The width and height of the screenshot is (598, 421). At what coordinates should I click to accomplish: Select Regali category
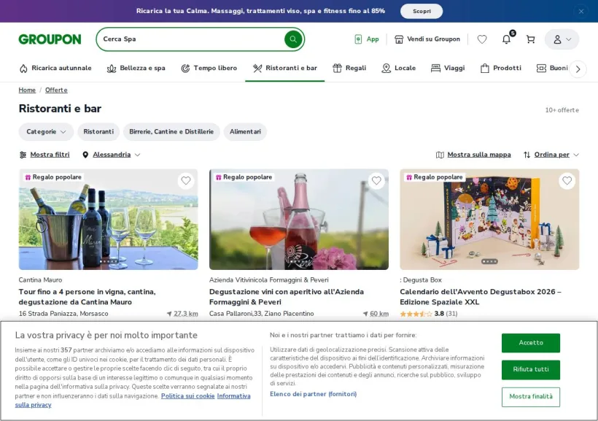pos(349,68)
